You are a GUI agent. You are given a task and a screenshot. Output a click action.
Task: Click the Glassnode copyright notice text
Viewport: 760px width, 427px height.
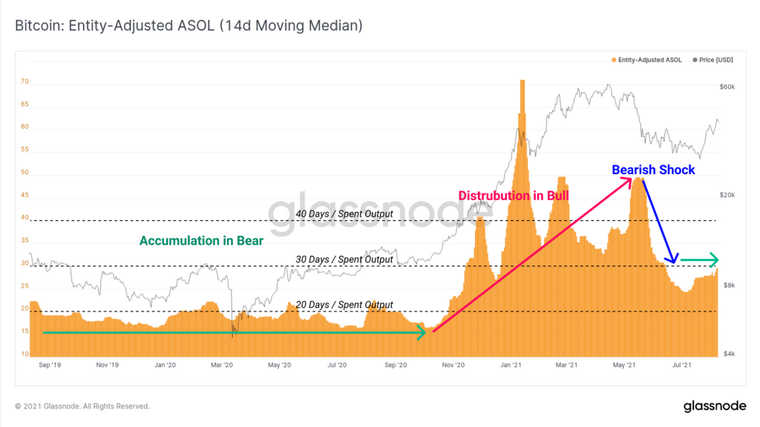pyautogui.click(x=82, y=406)
